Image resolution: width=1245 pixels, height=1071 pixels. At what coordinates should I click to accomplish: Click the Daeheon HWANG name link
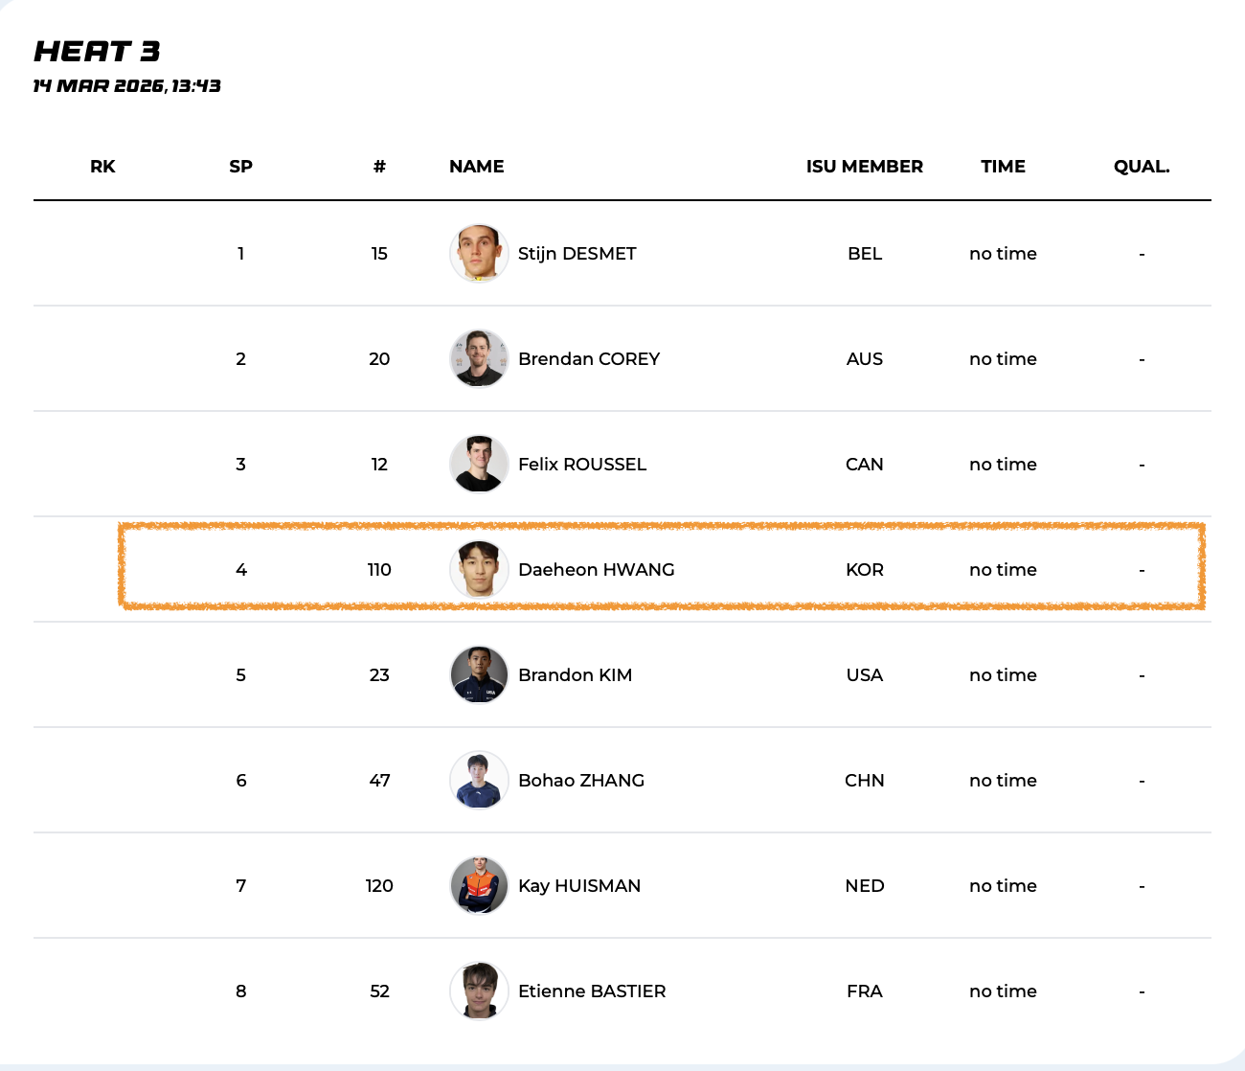click(596, 570)
